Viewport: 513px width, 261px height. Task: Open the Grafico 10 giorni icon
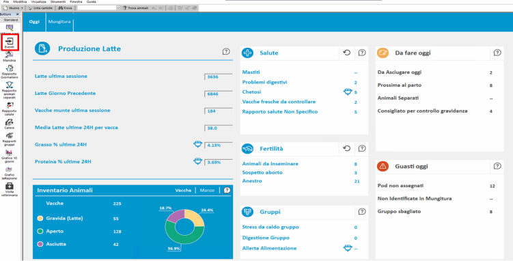[10, 156]
